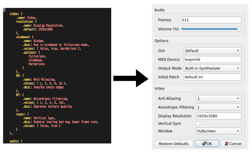This screenshot has height=154, width=252.
Task: Select the Initial Patch text field
Action: [x=212, y=77]
